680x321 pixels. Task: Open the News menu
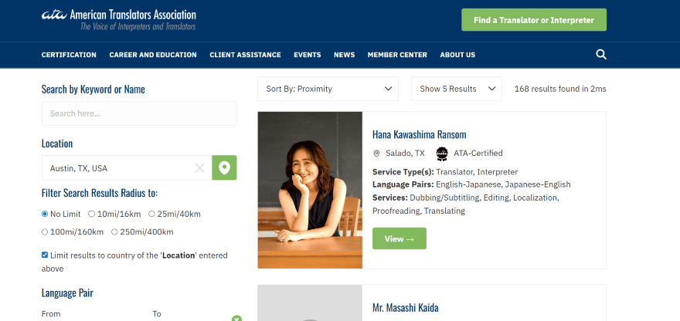pyautogui.click(x=345, y=55)
